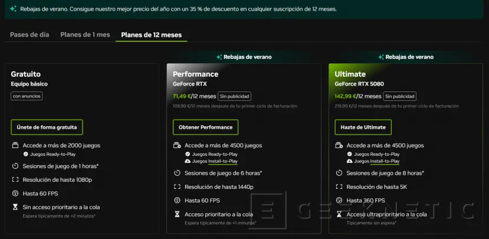Screen dimensions: 489x239
Task: Click the game library icon in the Gratuito plan
Action: 15,145
